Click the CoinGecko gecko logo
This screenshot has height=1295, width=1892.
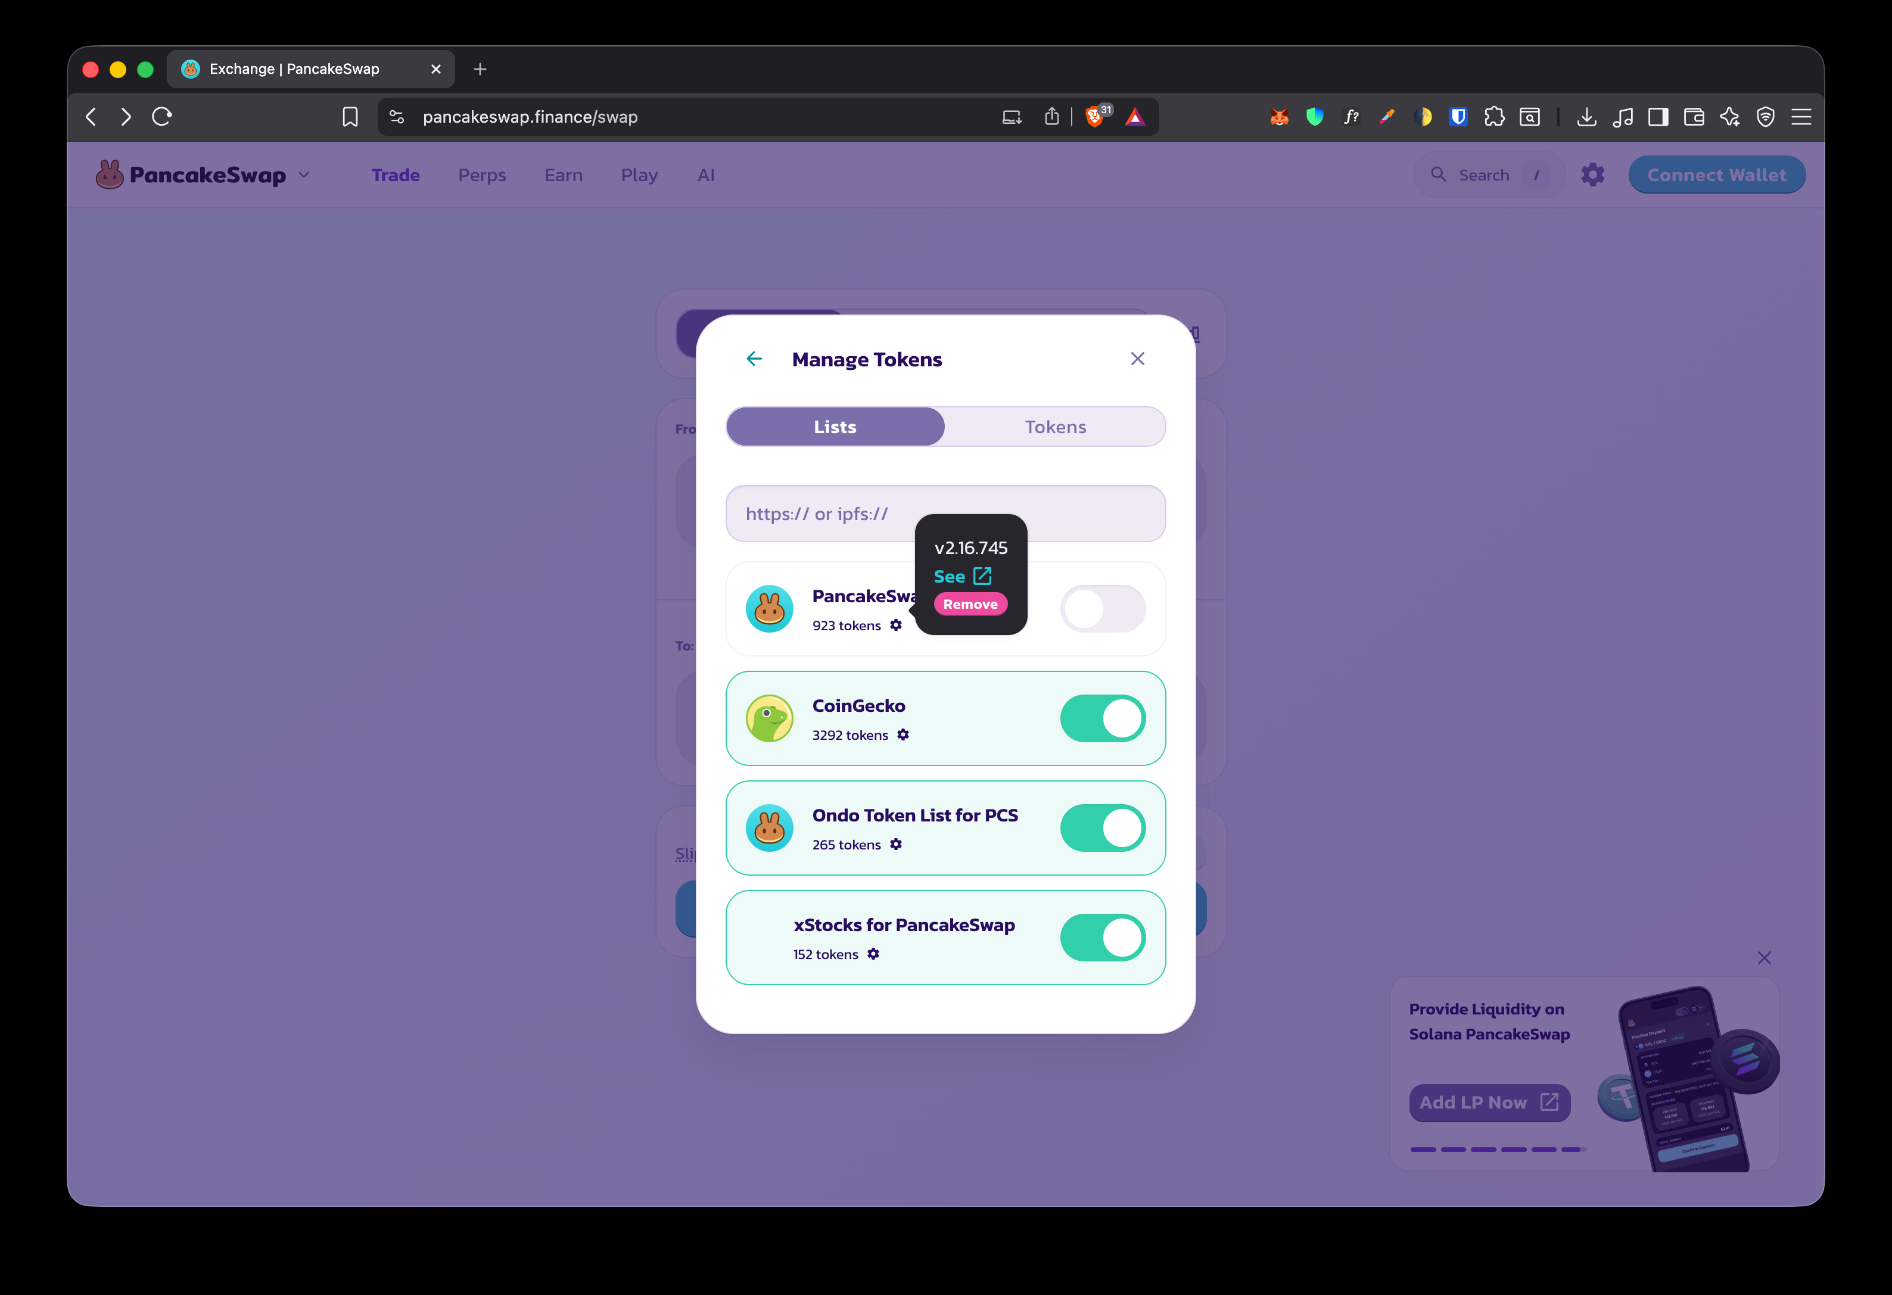point(769,719)
